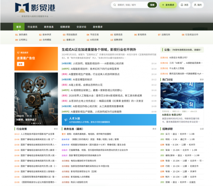Image resolution: width=213 pixels, height=189 pixels.
Task: Open article 2026世界人工智能大会 爱奇艺分享
Action: click(x=105, y=96)
